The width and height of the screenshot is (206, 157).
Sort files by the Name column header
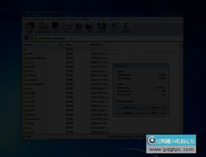(35, 45)
